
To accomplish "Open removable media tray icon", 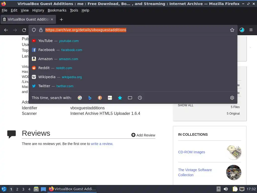I will 219,189.
